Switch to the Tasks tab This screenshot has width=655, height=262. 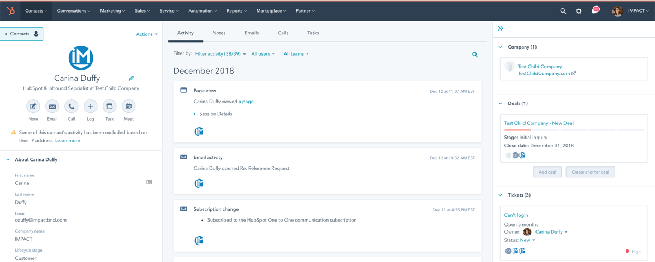[313, 33]
